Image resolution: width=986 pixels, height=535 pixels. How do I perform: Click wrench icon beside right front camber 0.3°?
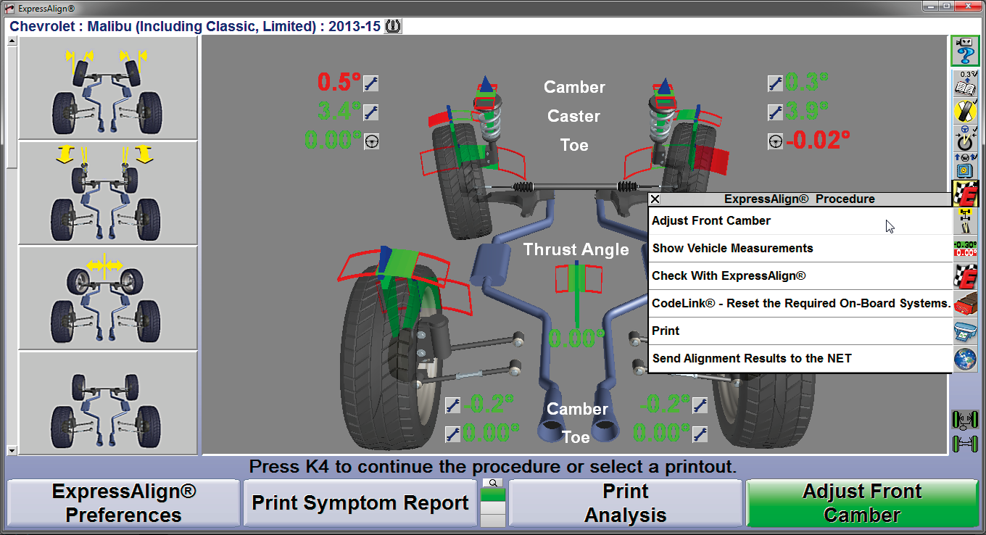776,83
